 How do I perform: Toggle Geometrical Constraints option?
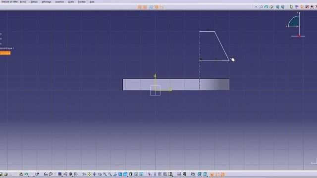pyautogui.click(x=157, y=7)
